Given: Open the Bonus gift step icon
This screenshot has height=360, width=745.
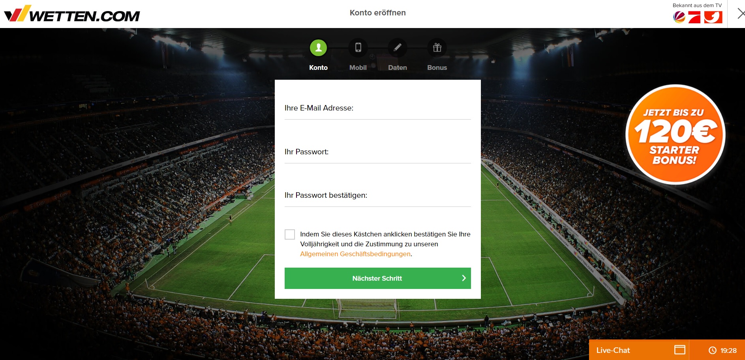Looking at the screenshot, I should 437,48.
